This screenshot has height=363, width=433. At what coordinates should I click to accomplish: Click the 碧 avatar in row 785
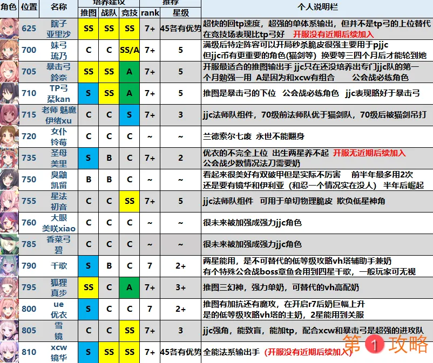coord(9,244)
